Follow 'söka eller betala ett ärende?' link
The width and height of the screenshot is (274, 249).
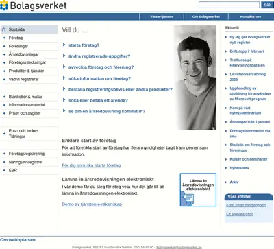click(98, 100)
